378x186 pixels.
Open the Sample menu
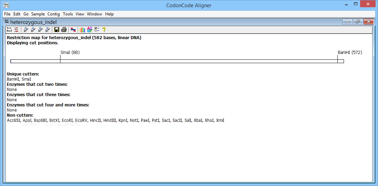38,14
